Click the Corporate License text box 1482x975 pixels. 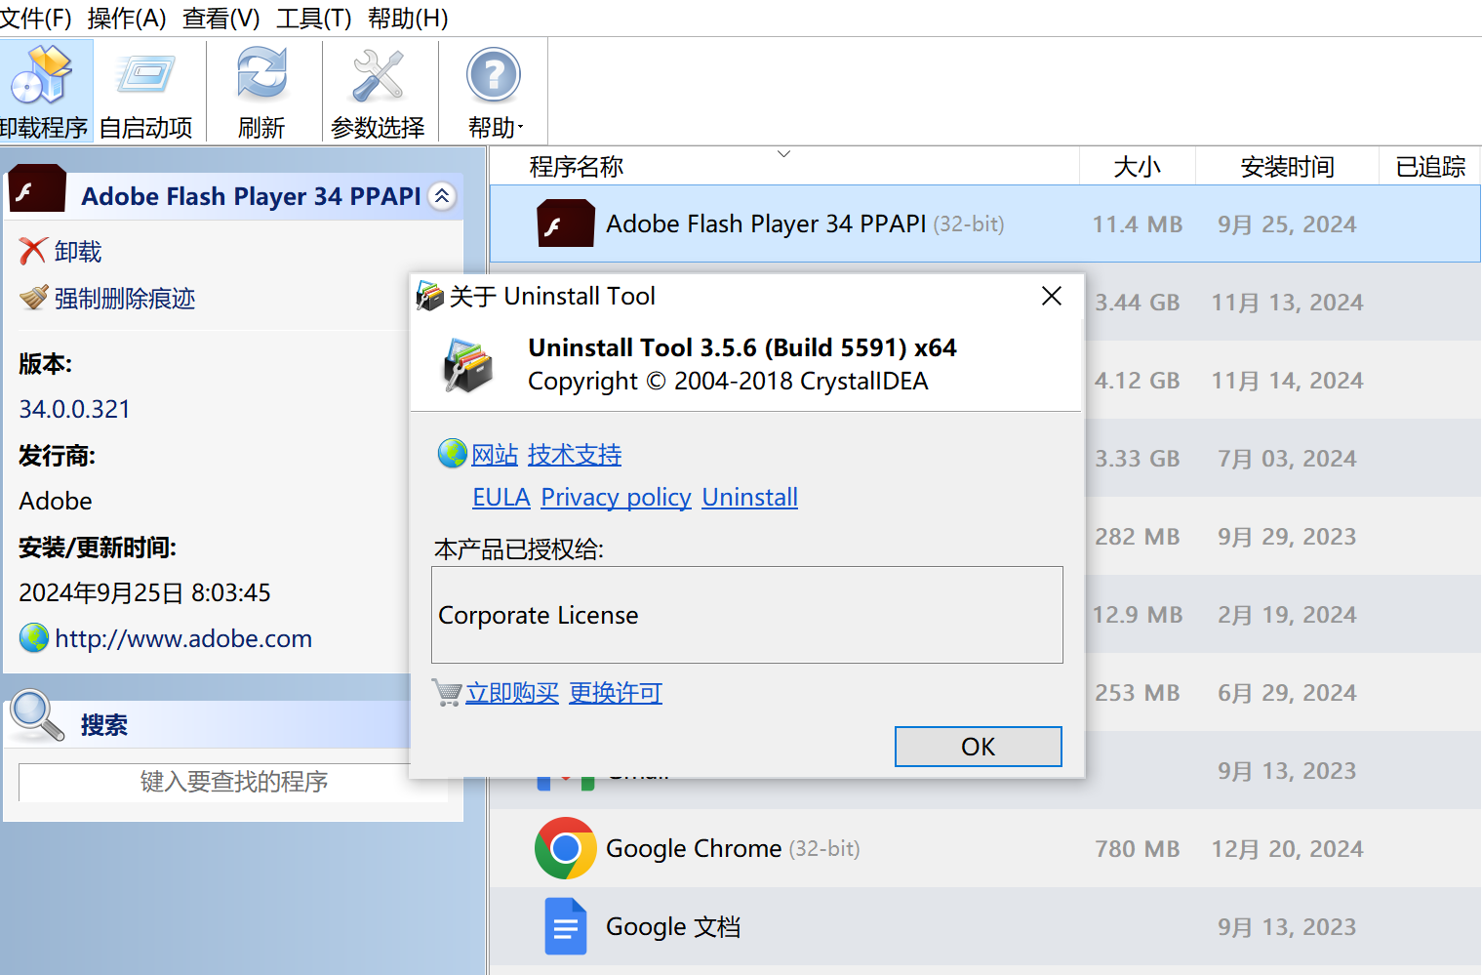pos(747,615)
